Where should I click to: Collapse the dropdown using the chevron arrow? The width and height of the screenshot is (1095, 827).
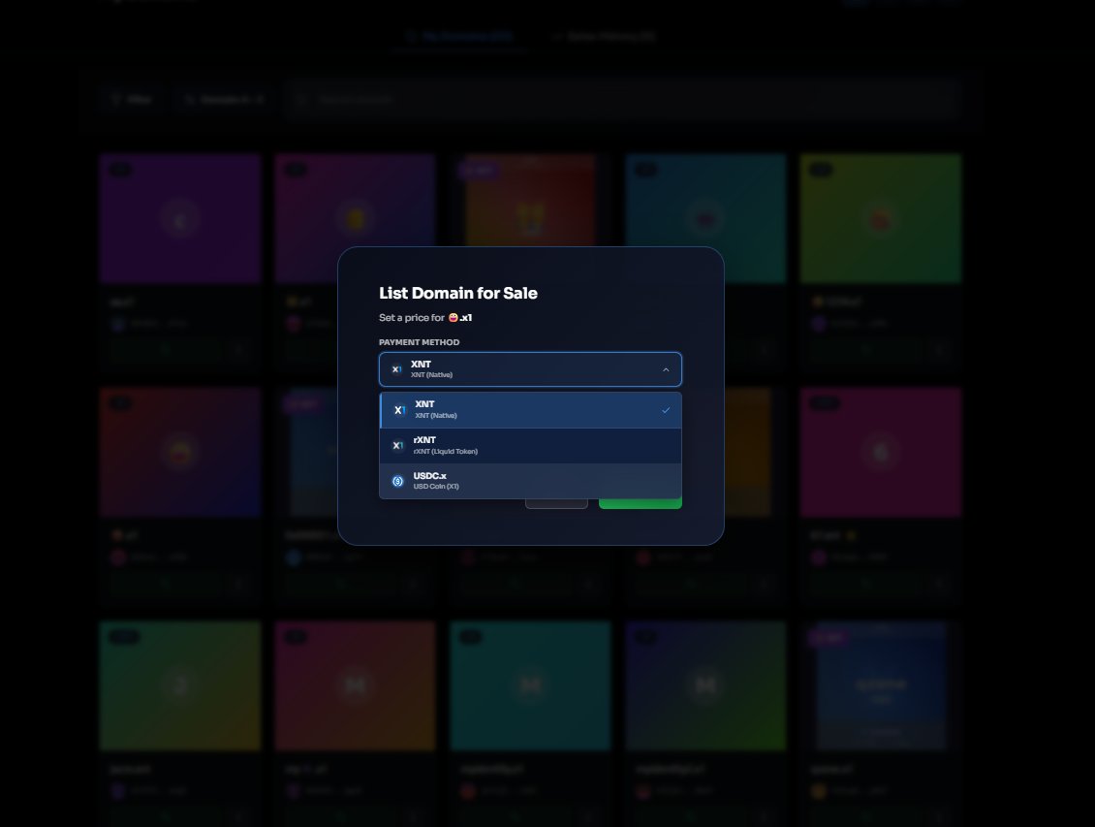(666, 369)
